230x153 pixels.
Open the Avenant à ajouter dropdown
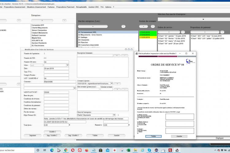(112, 84)
